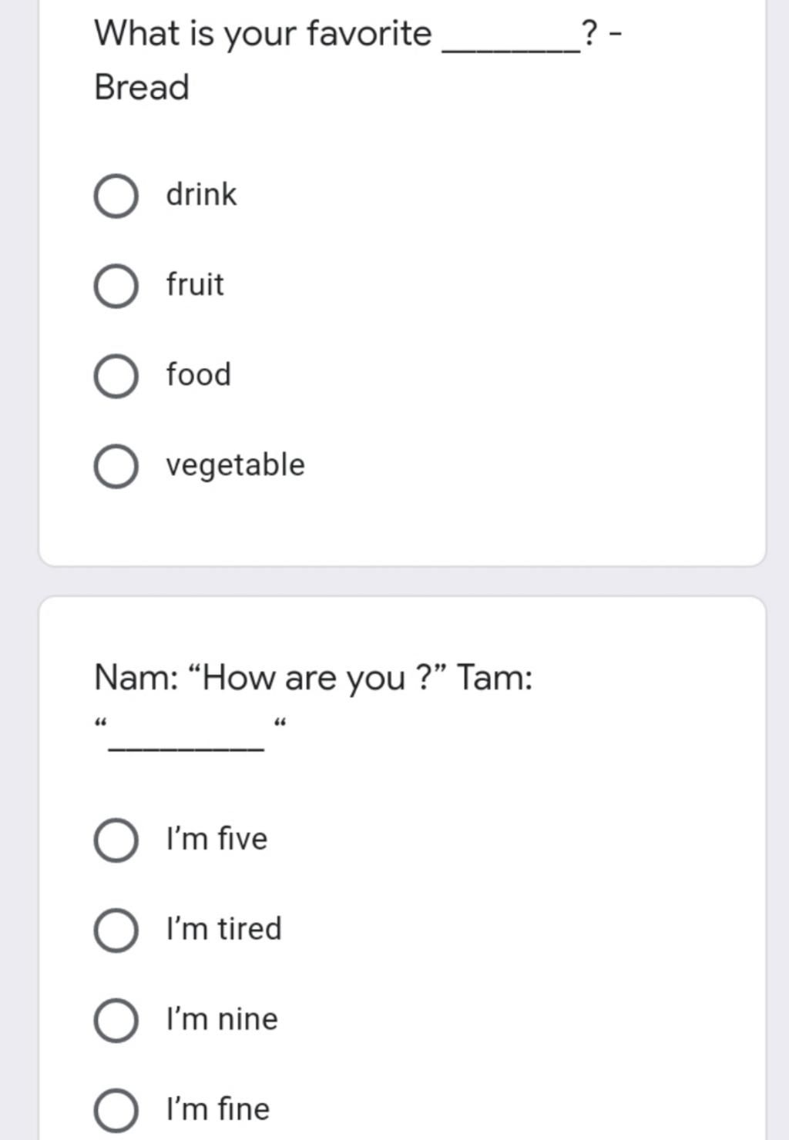Choose the "I'm tired" radio circle

[x=116, y=930]
